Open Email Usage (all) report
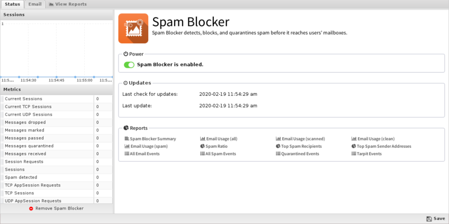The width and height of the screenshot is (449, 224). coord(222,138)
